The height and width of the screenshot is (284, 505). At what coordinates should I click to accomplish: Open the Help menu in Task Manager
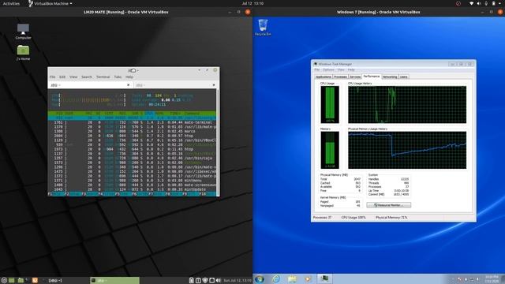coord(351,70)
